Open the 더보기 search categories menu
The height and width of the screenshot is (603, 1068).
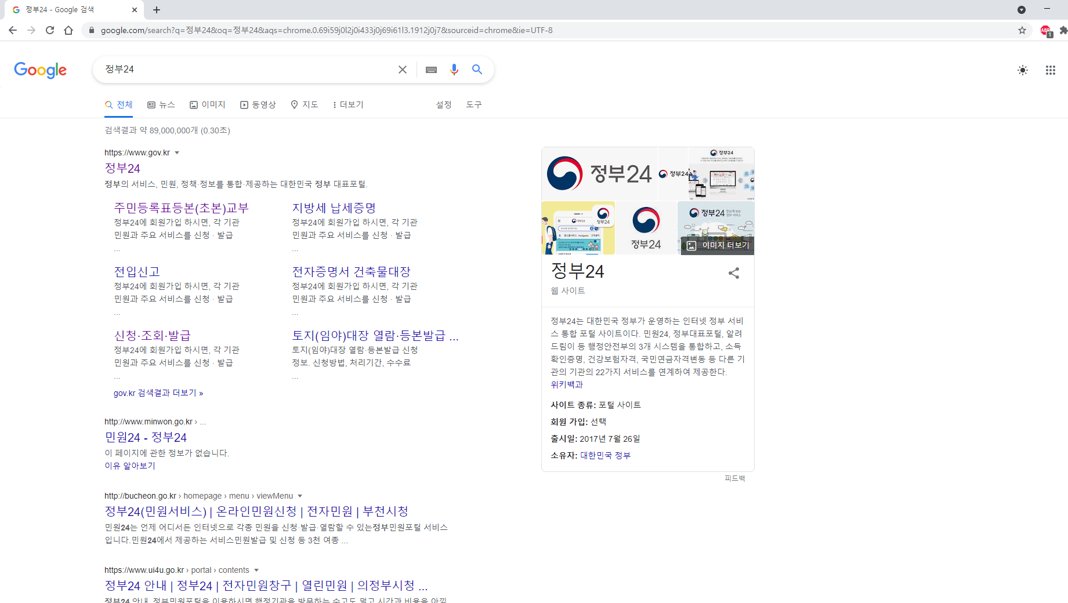click(x=347, y=105)
